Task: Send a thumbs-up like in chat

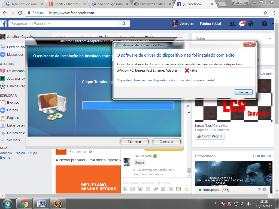Action: click(187, 189)
